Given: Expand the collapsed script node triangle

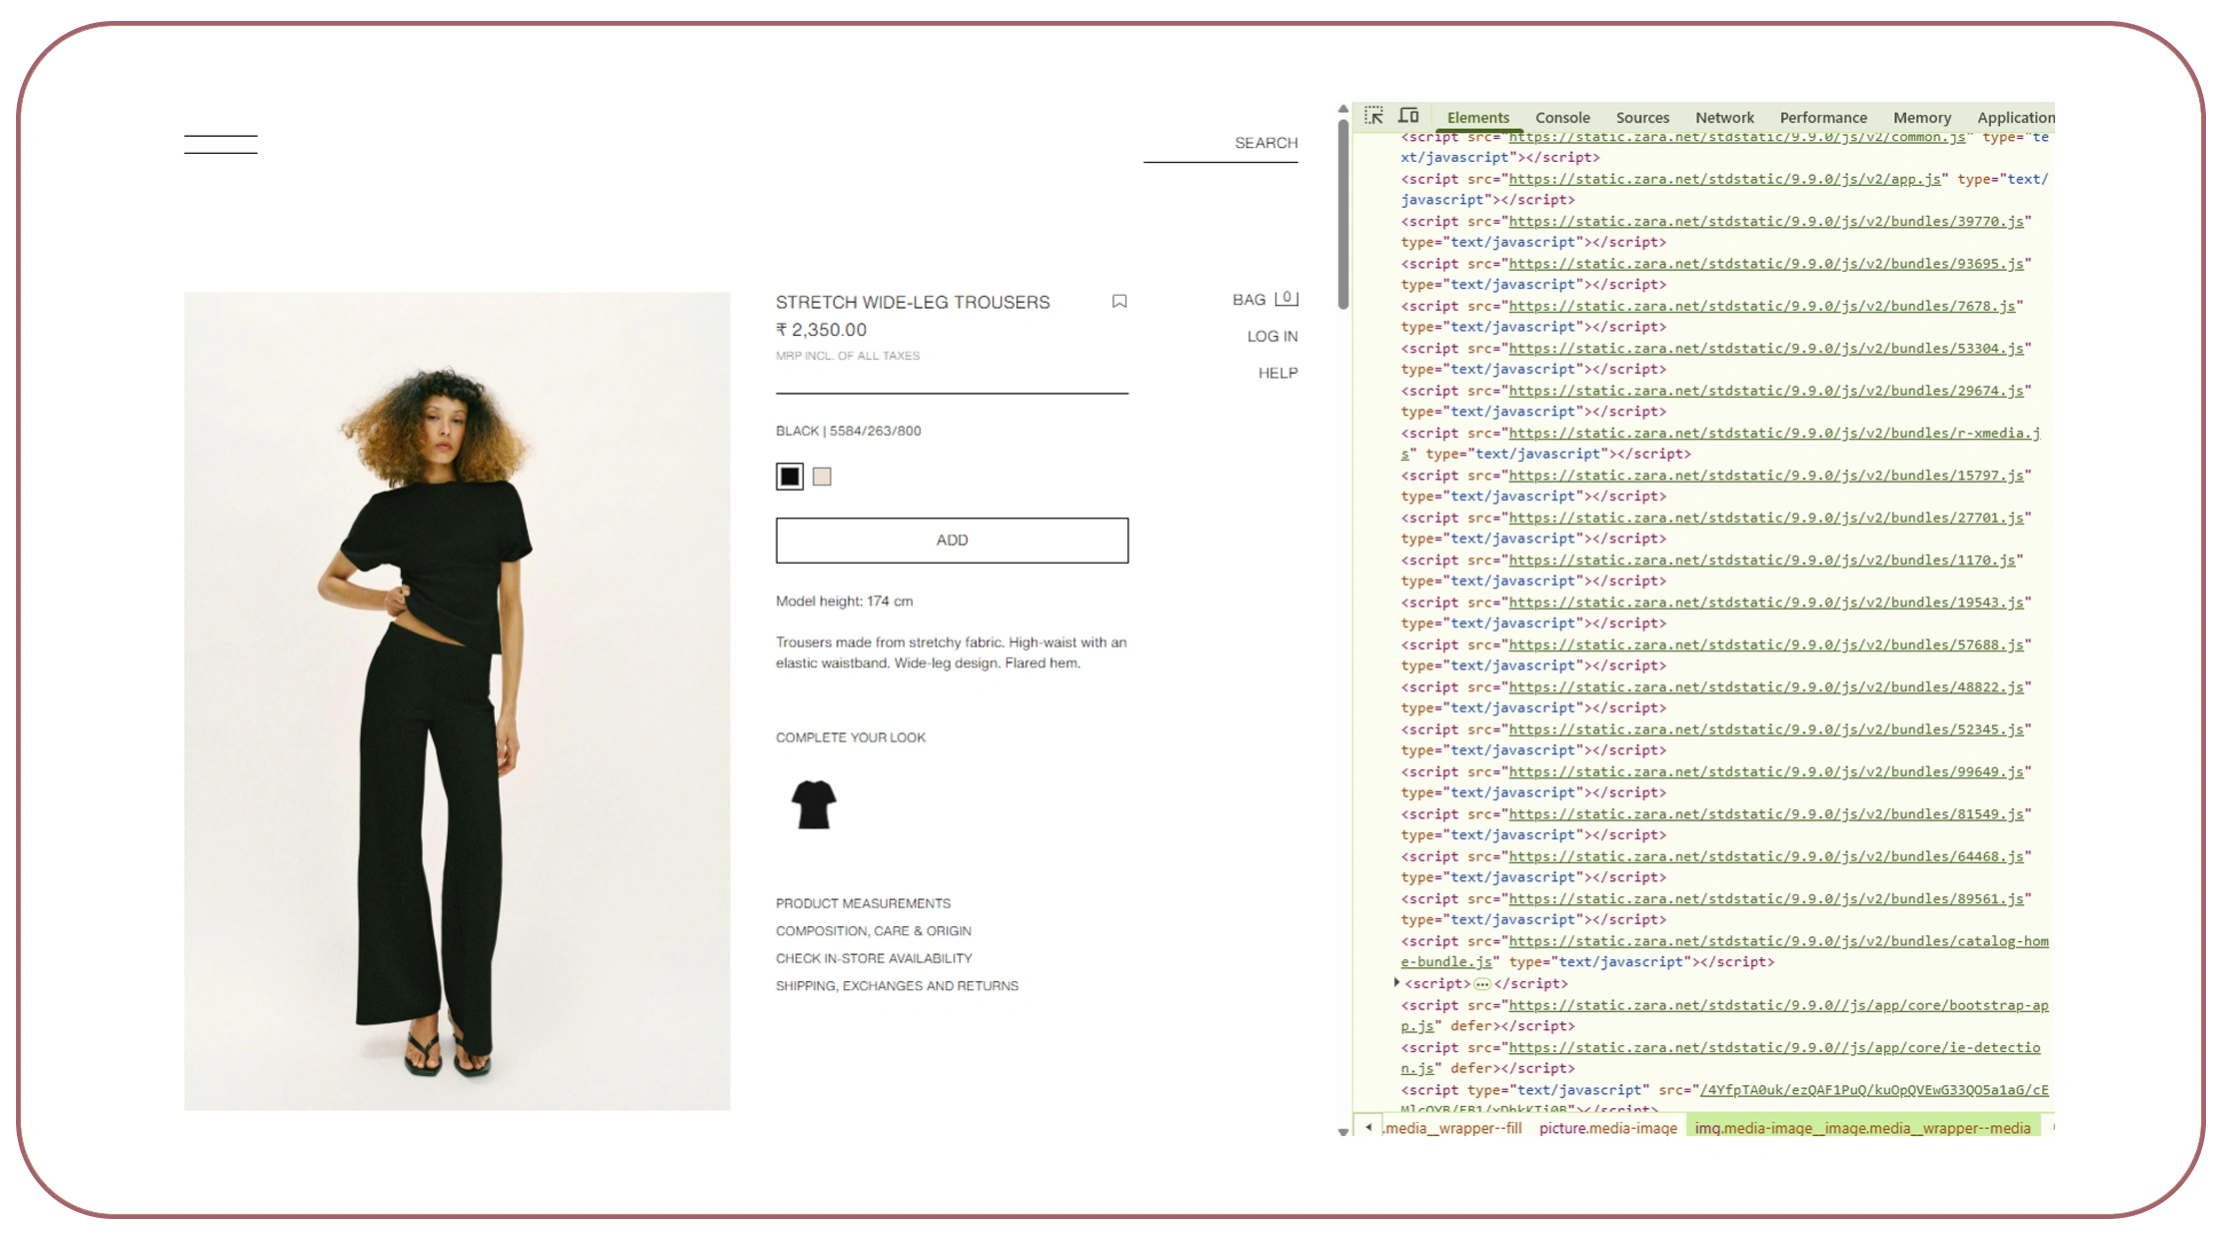Looking at the screenshot, I should tap(1396, 983).
